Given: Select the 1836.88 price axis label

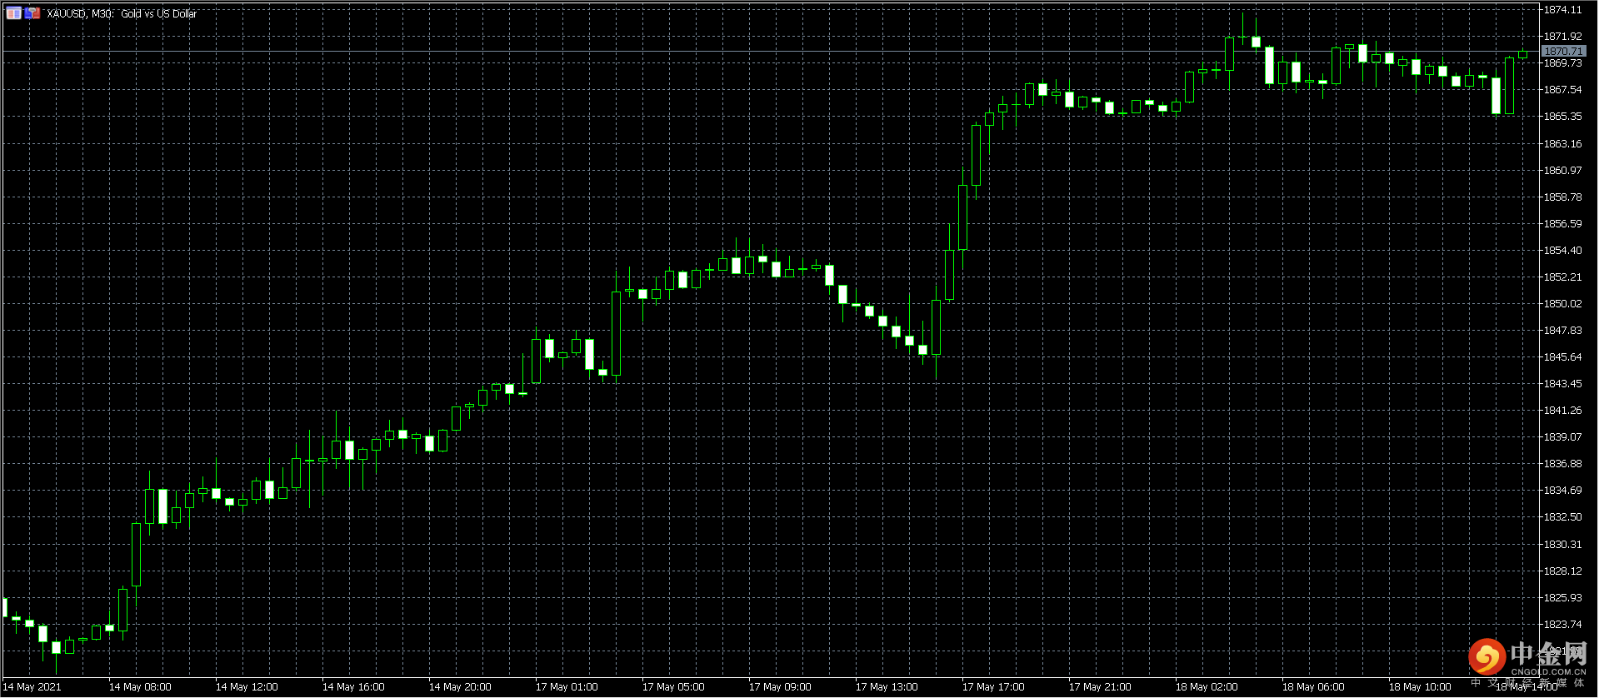Looking at the screenshot, I should pos(1563,464).
